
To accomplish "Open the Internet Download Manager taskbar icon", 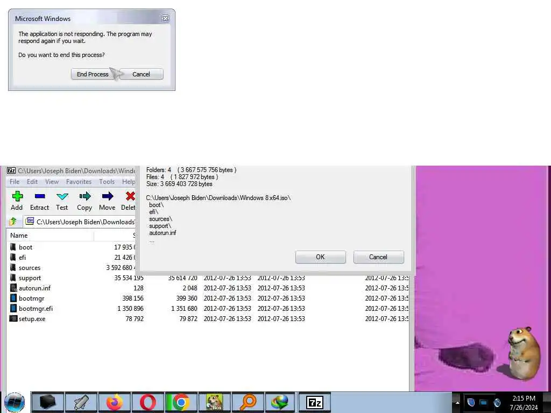I will (280, 402).
